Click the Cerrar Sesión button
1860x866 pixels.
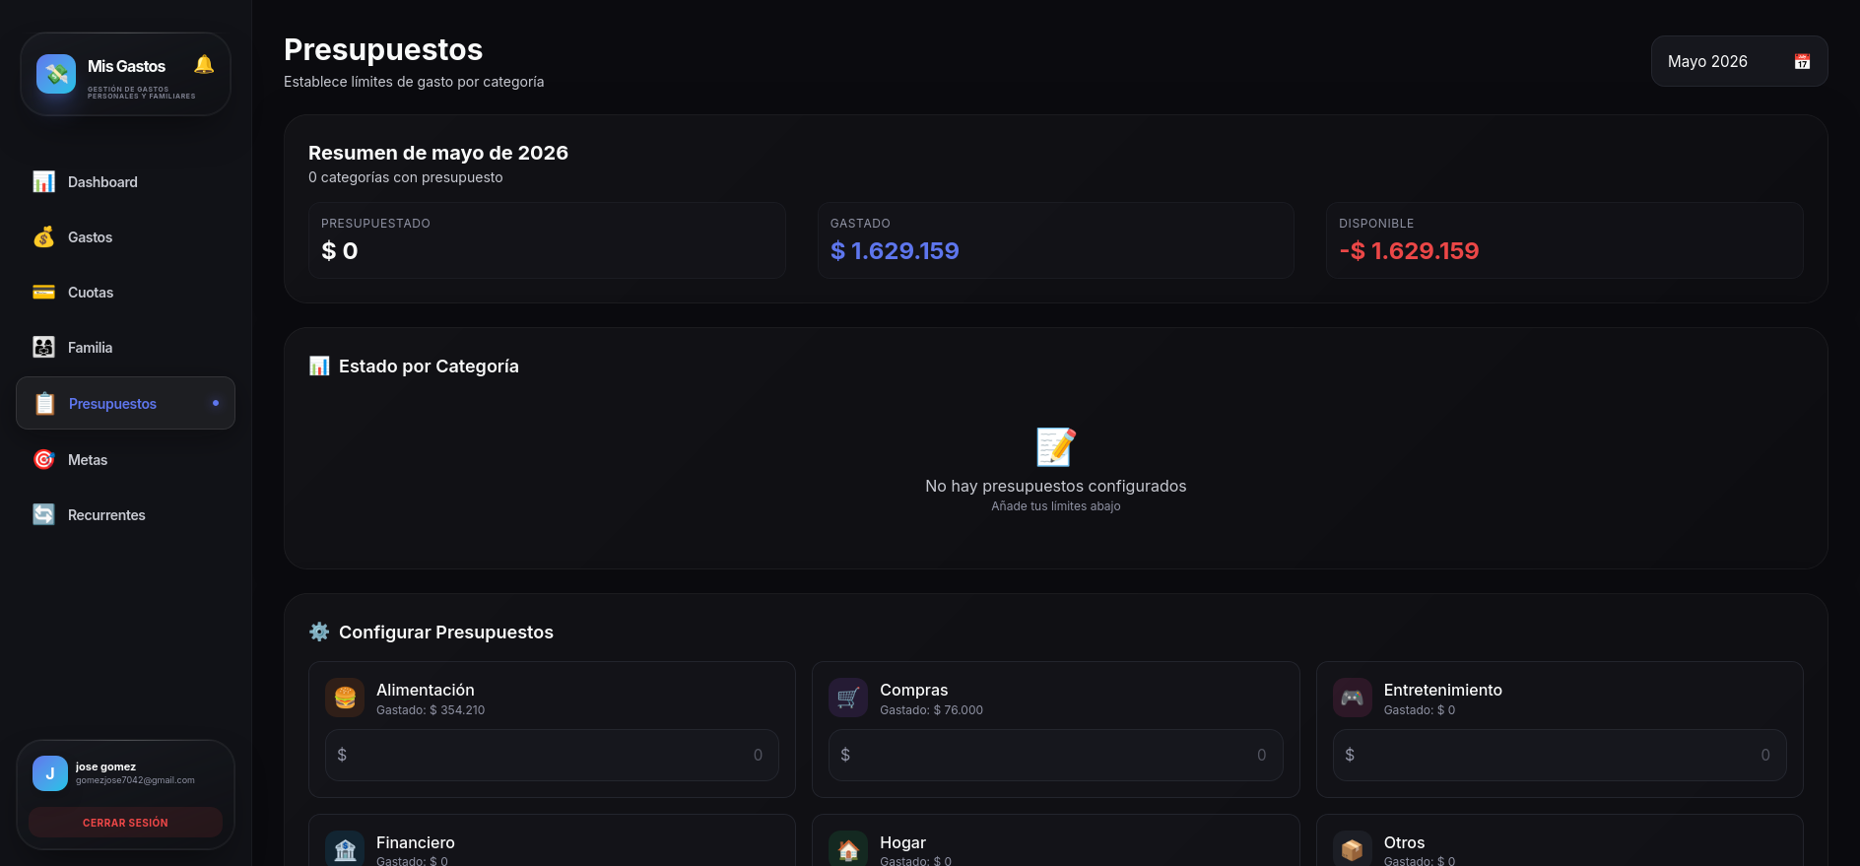(125, 823)
